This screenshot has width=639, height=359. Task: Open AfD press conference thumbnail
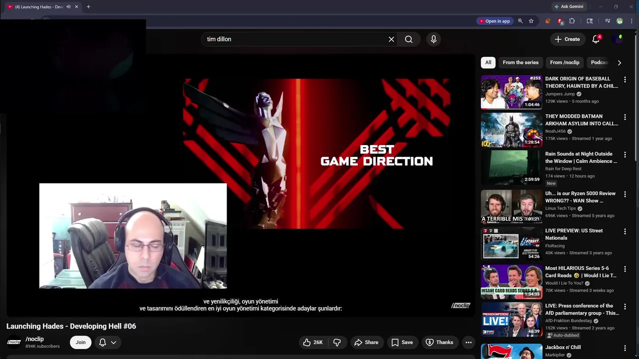(511, 319)
